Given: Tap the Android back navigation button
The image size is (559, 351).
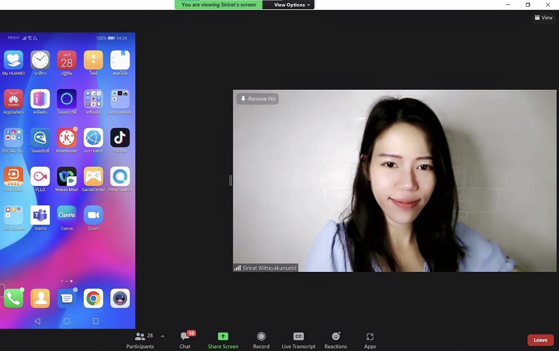Looking at the screenshot, I should [x=37, y=321].
